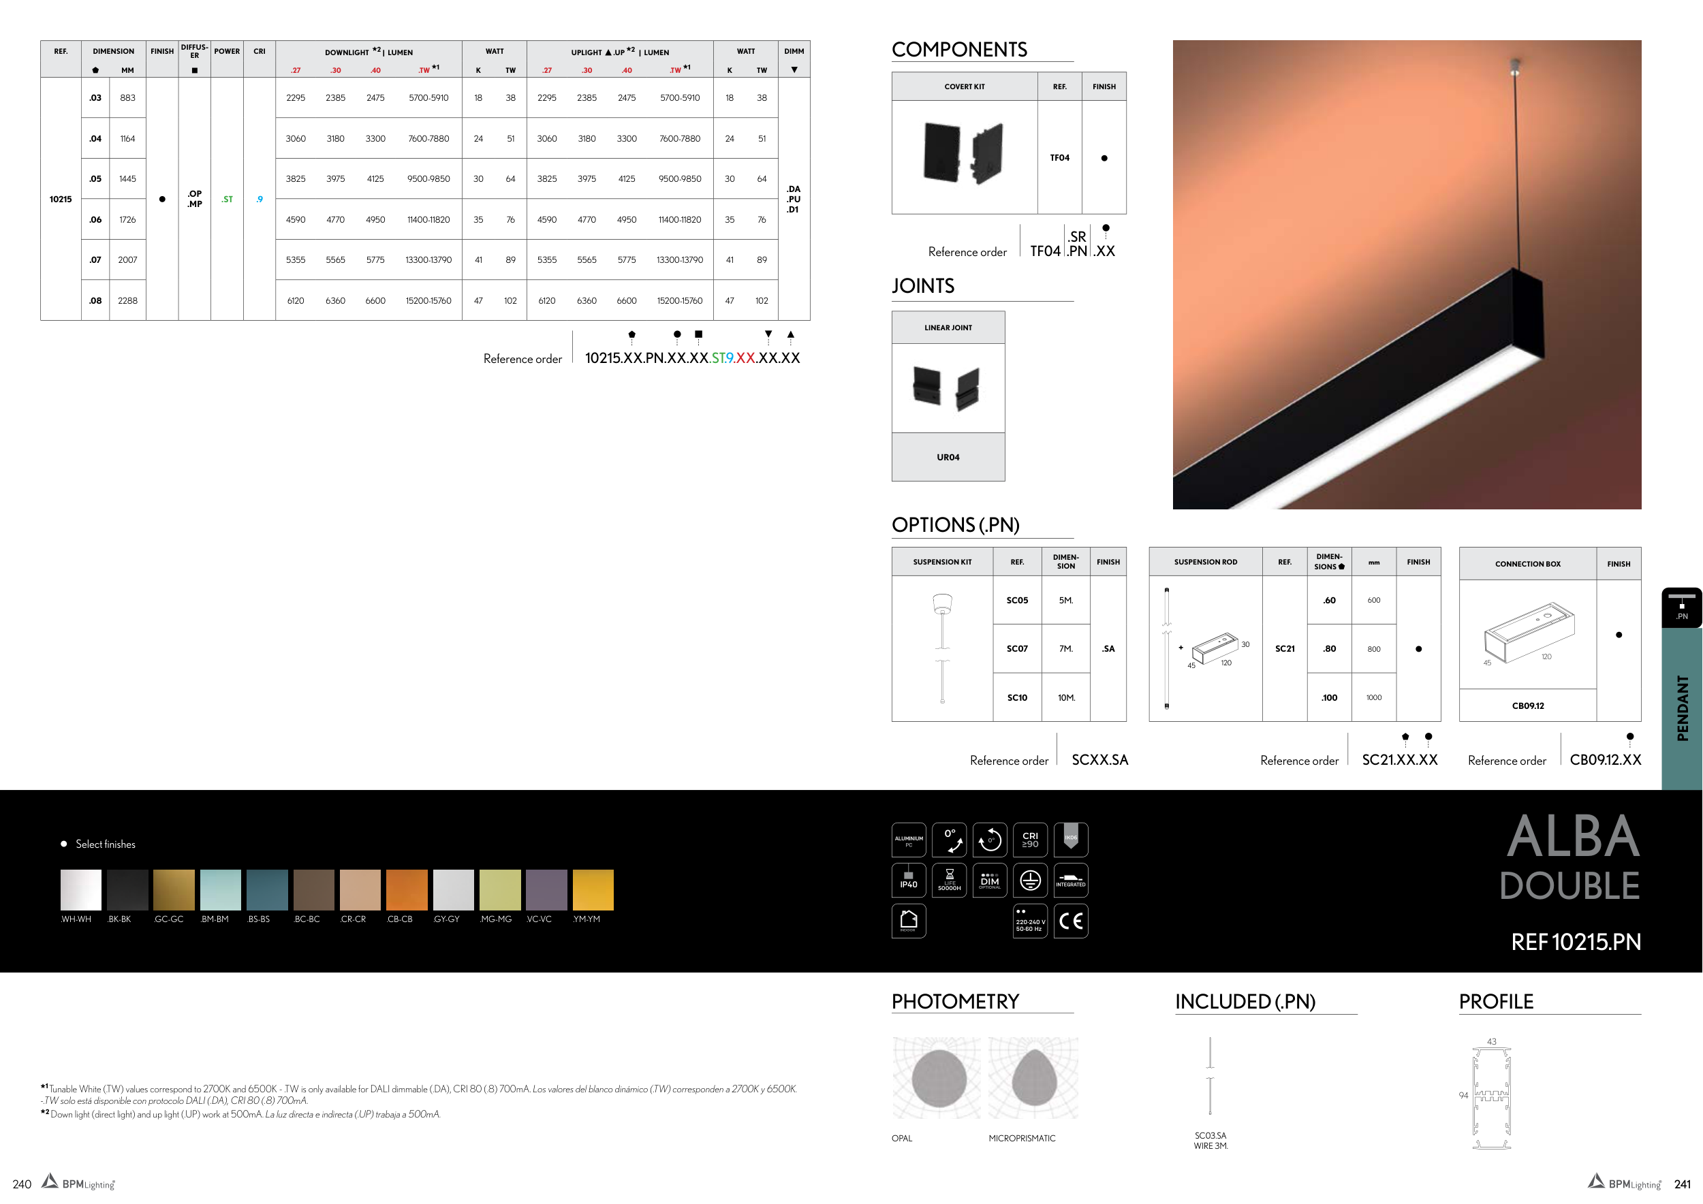1703x1204 pixels.
Task: Select the PENDANT side tab
Action: (1681, 708)
